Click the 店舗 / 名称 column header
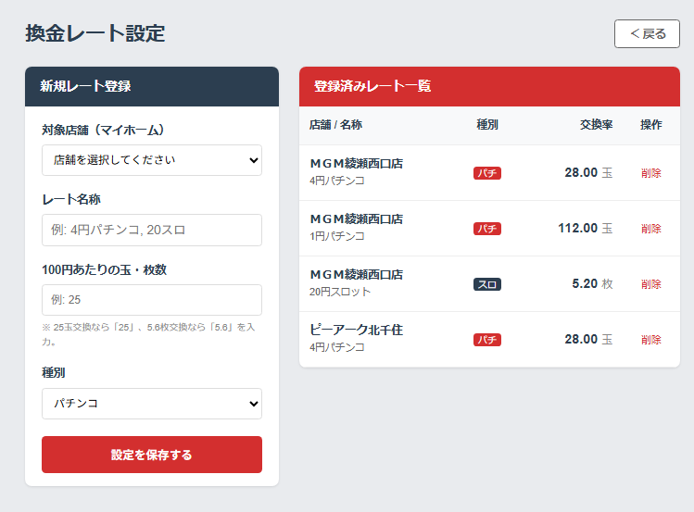This screenshot has height=512, width=694. (x=335, y=125)
